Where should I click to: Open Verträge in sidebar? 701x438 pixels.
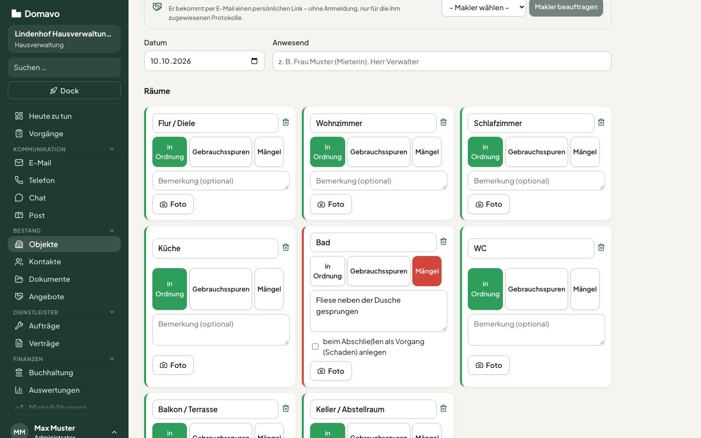pos(64,343)
